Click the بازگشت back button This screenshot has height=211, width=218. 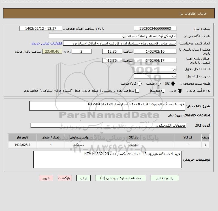pos(65,178)
